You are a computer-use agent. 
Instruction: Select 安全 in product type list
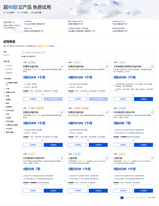coord(7,114)
